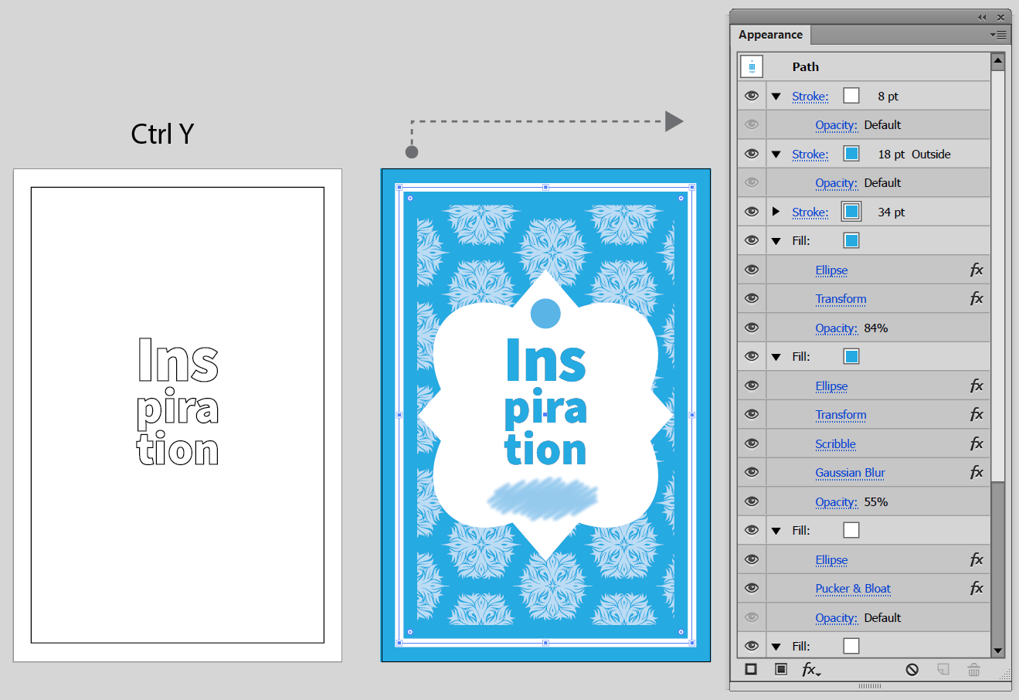Viewport: 1019px width, 700px height.
Task: Click the Path thumbnail in Appearance panel
Action: click(x=752, y=66)
